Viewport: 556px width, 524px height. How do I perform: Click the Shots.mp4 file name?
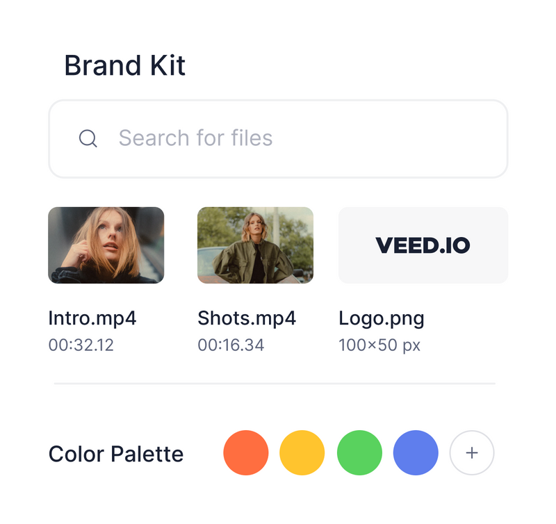pyautogui.click(x=246, y=318)
